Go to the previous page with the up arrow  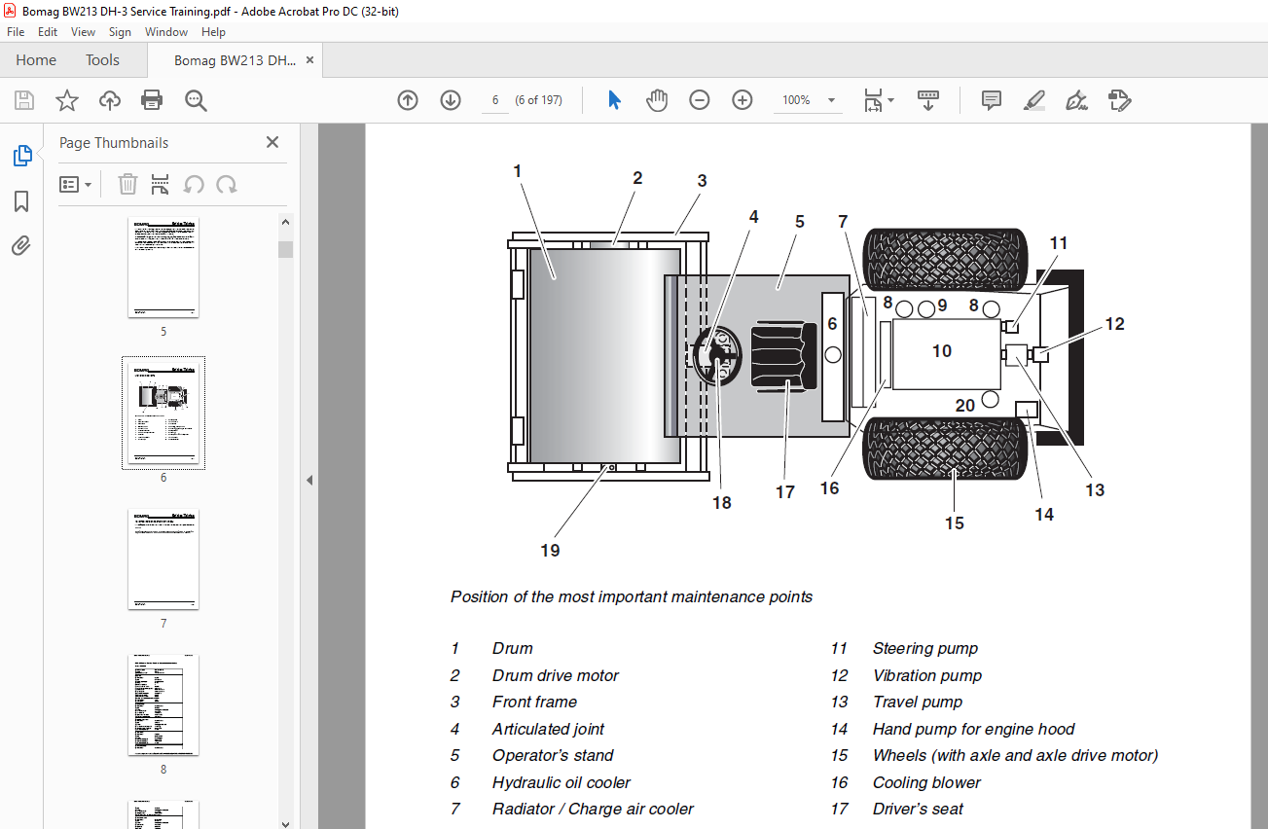tap(408, 100)
